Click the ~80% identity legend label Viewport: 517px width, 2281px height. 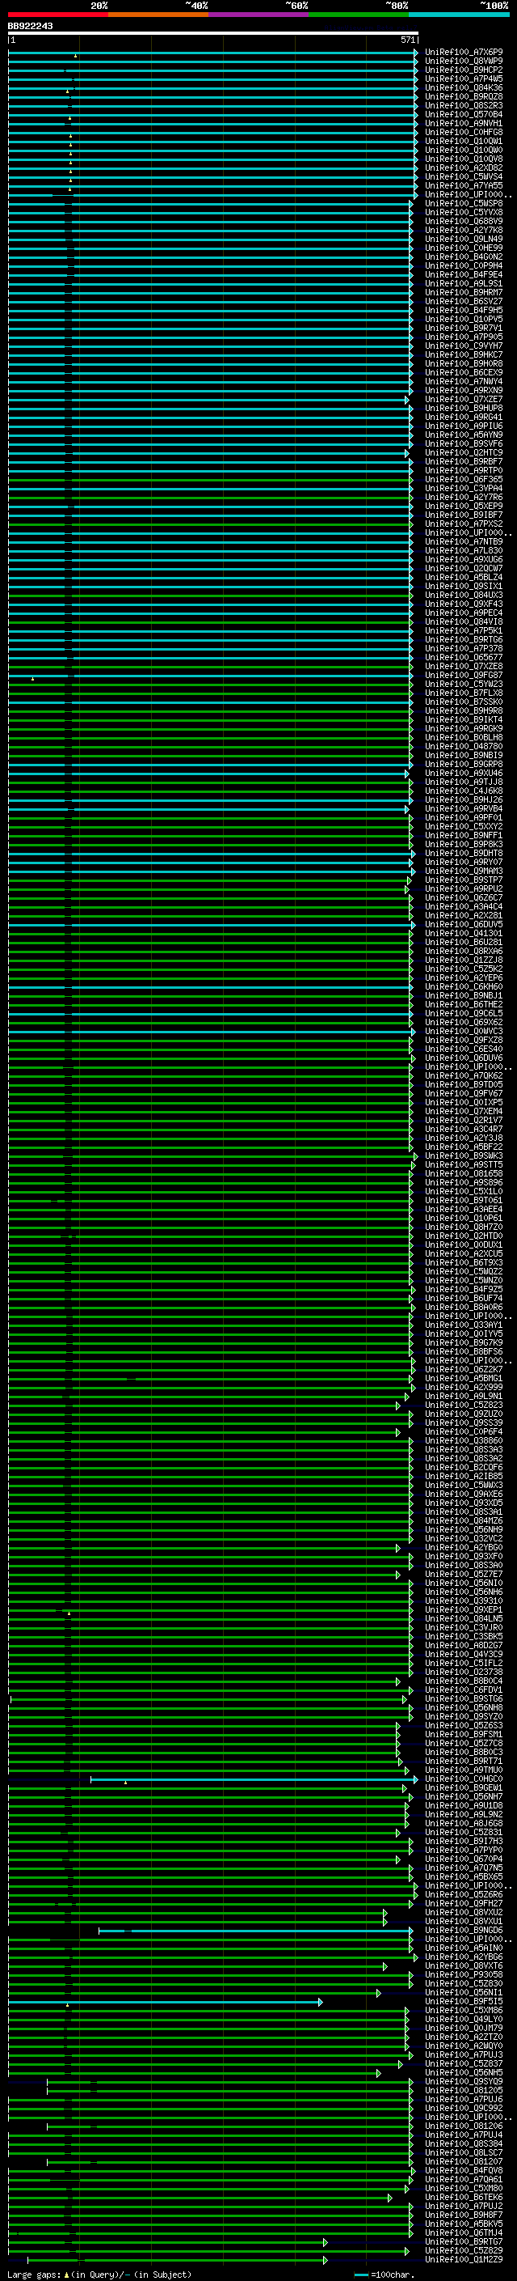coord(396,6)
